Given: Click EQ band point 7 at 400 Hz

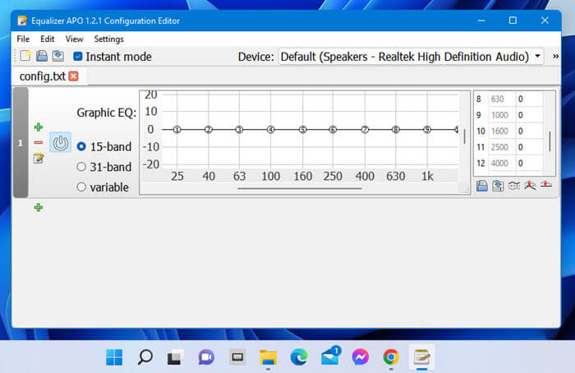Looking at the screenshot, I should click(x=365, y=130).
